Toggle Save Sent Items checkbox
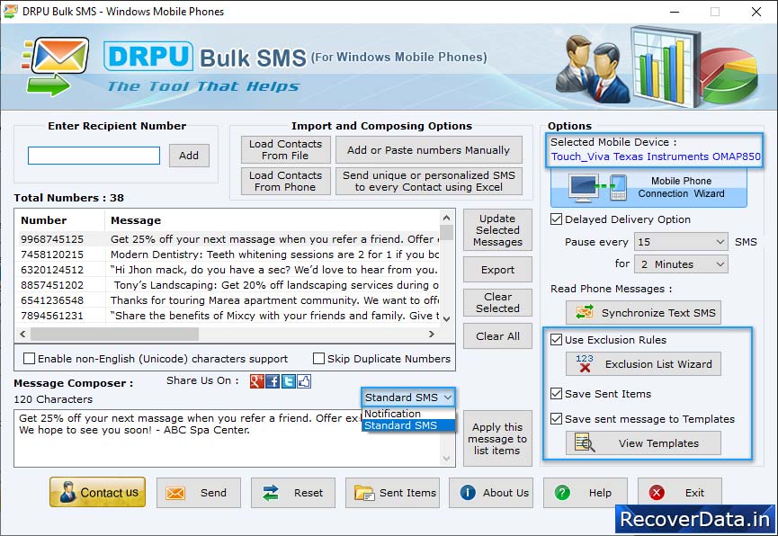778x536 pixels. (556, 394)
